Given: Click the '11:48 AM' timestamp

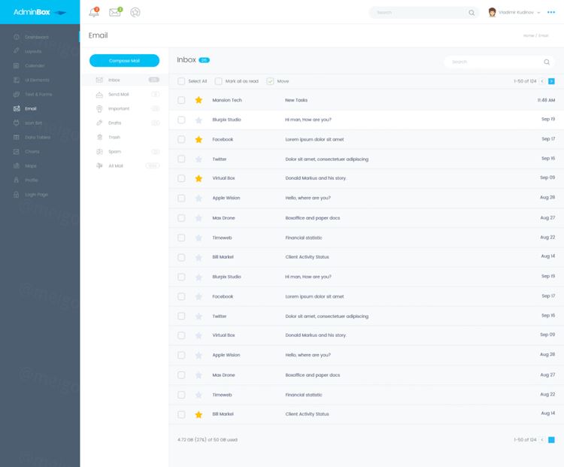Looking at the screenshot, I should pos(546,100).
